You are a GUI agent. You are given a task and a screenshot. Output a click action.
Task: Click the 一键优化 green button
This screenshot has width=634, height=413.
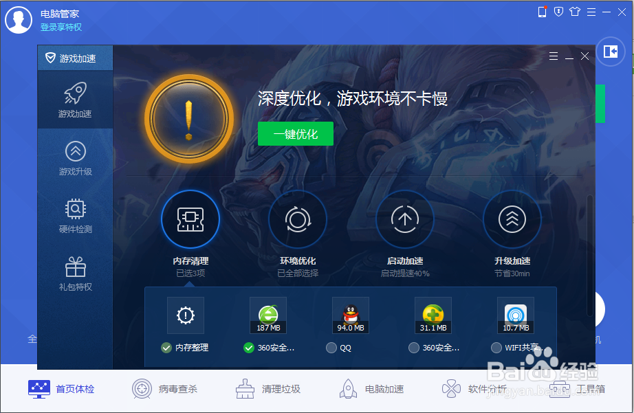click(296, 134)
